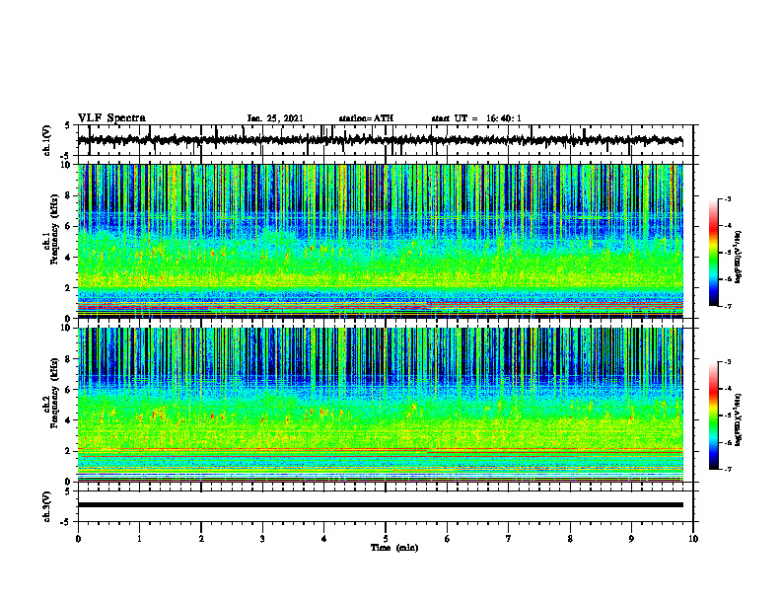Click the "station=ATH" header label
The image size is (781, 604).
tap(366, 118)
